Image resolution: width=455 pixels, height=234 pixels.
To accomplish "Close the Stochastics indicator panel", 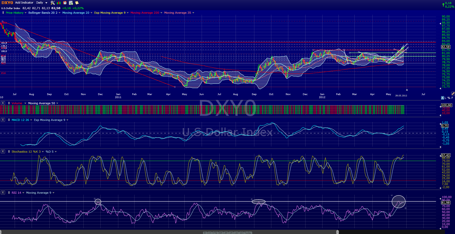I will [3, 151].
